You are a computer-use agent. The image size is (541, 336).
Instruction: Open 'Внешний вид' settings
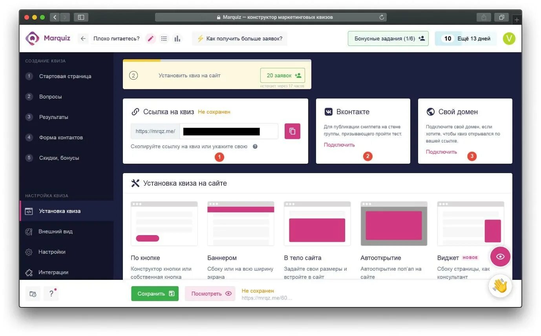point(55,231)
